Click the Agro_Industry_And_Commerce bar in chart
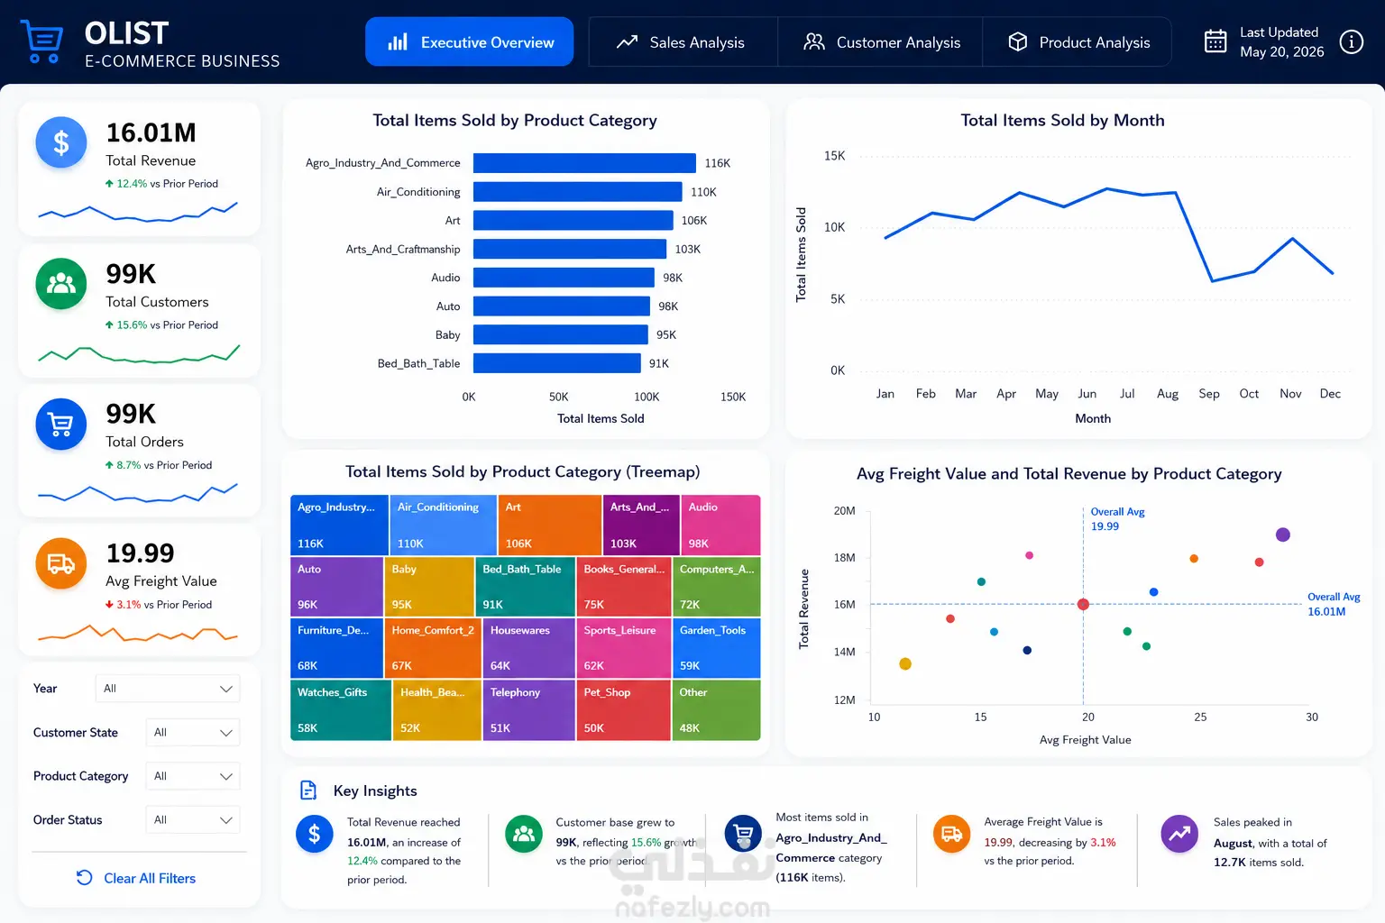Screen dimensions: 1385x923 point(584,163)
